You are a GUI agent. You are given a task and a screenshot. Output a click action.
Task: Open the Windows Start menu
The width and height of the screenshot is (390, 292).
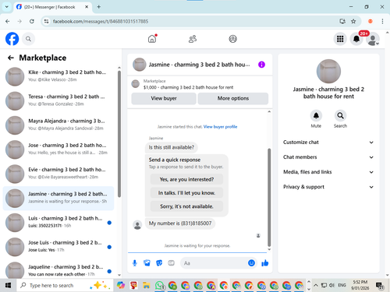[8, 286]
